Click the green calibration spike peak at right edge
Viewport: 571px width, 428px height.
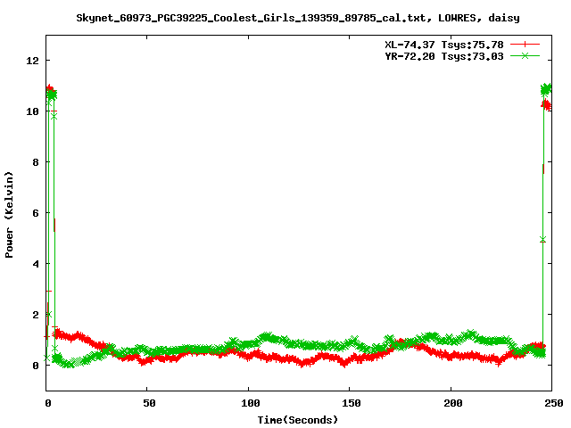547,88
